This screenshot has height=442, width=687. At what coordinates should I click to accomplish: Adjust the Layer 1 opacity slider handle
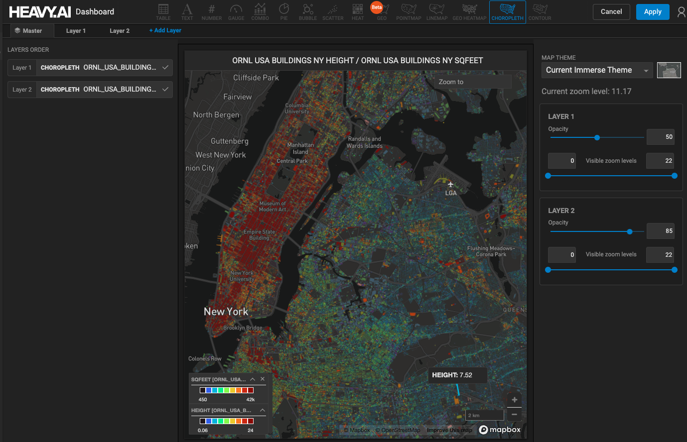pyautogui.click(x=597, y=137)
